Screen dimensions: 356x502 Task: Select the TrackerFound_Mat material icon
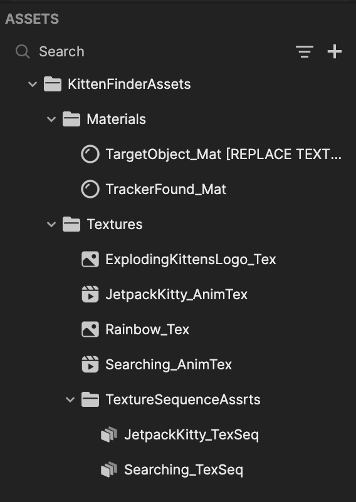pos(90,189)
